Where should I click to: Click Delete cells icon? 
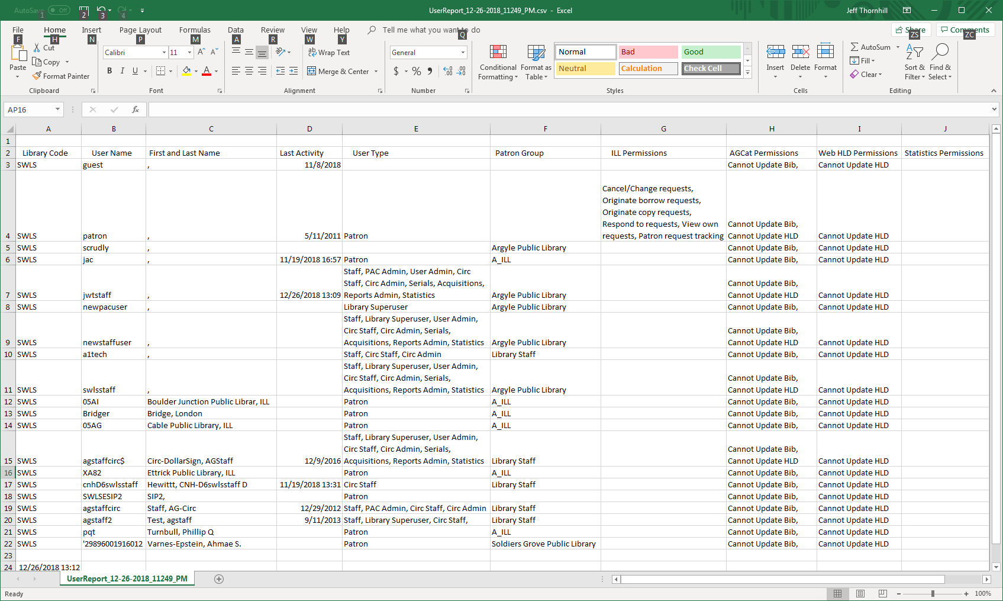pos(801,52)
